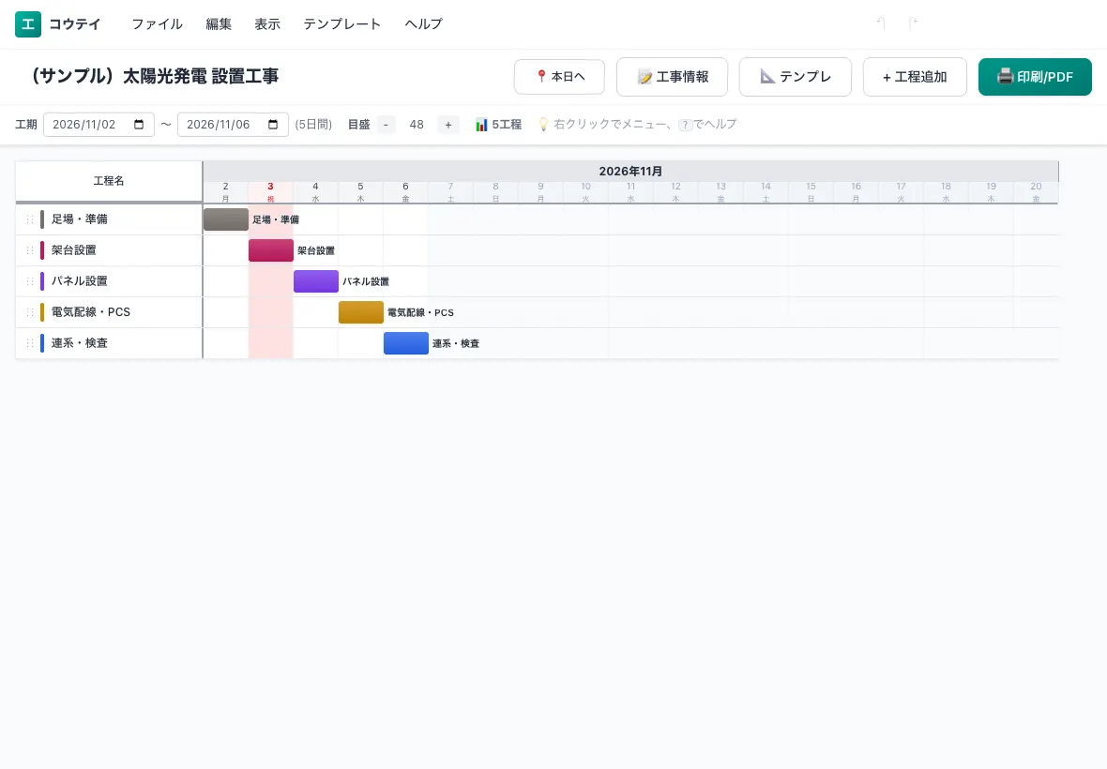
Task: Select the 電気配線・PCS row name
Action: tap(90, 312)
